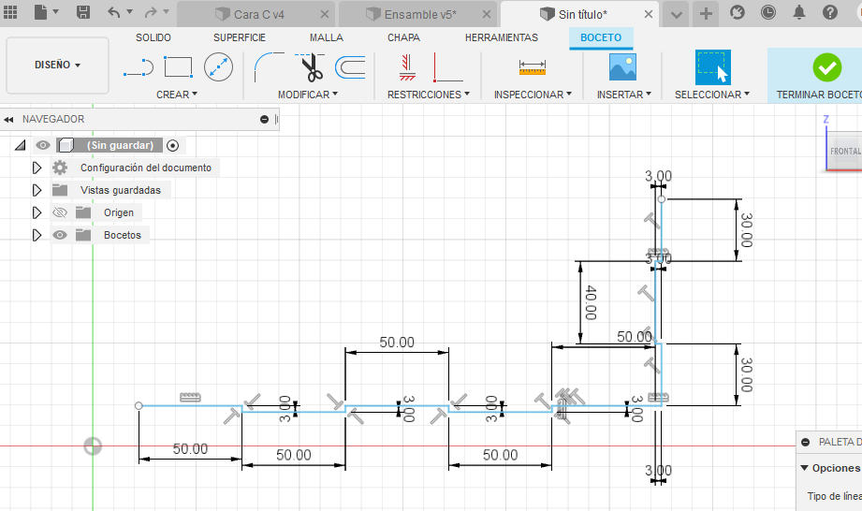Switch to the SOLIDO ribbon tab
The image size is (862, 511).
pos(153,37)
